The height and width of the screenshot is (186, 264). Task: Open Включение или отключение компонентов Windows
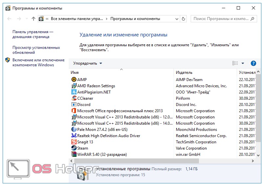coord(38,62)
